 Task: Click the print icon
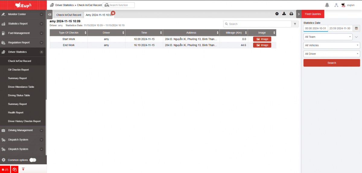click(x=291, y=14)
